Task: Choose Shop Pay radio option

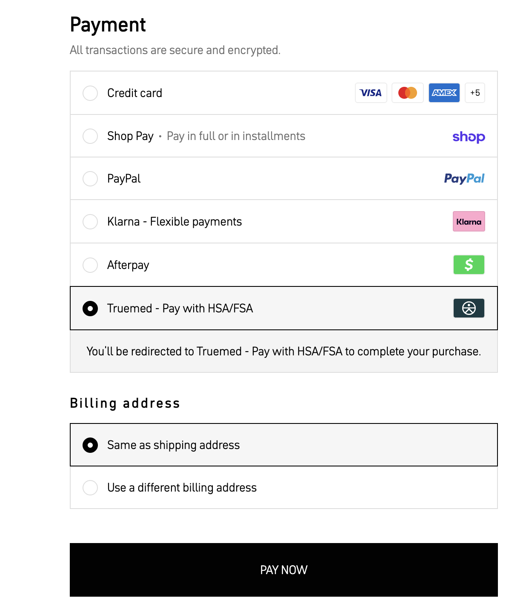Action: click(90, 136)
